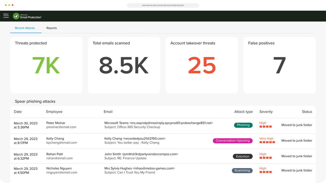Click the green Phishing attack tag

[x=243, y=125]
